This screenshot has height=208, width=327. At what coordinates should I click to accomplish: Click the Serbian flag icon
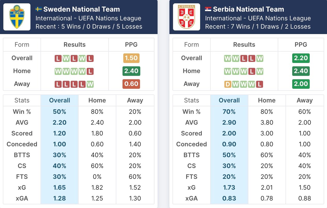[x=208, y=9]
